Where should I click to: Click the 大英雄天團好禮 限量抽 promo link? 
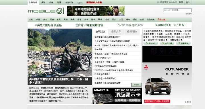click(48, 25)
